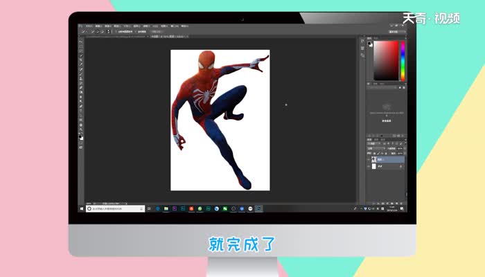
Task: Switch to the Channels panel tab
Action: coord(376,140)
